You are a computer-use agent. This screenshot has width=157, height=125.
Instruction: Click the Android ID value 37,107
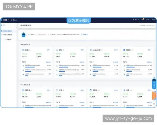[x=92, y=57]
